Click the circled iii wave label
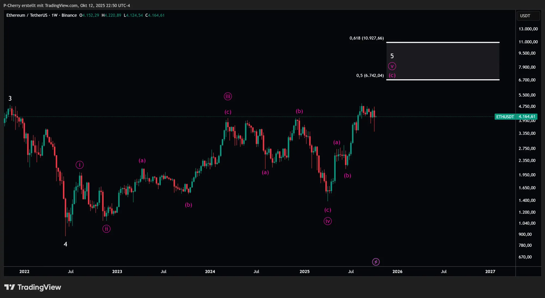The width and height of the screenshot is (545, 298). click(x=228, y=96)
